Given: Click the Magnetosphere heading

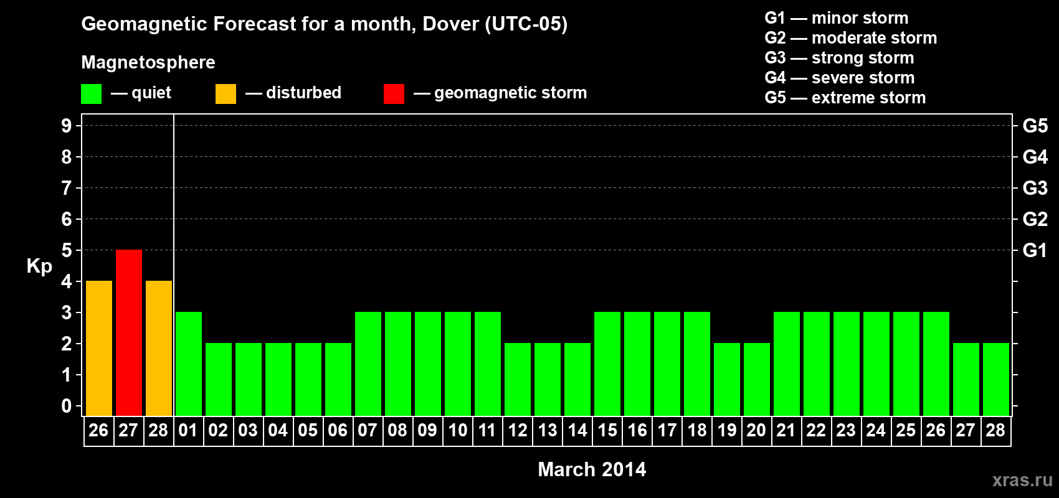Looking at the screenshot, I should [x=148, y=62].
